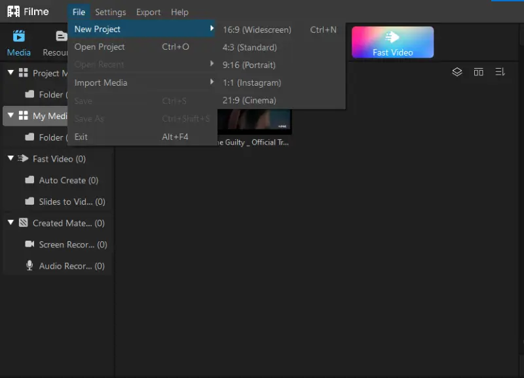Expand the Import Media submenu arrow
524x378 pixels.
(212, 82)
